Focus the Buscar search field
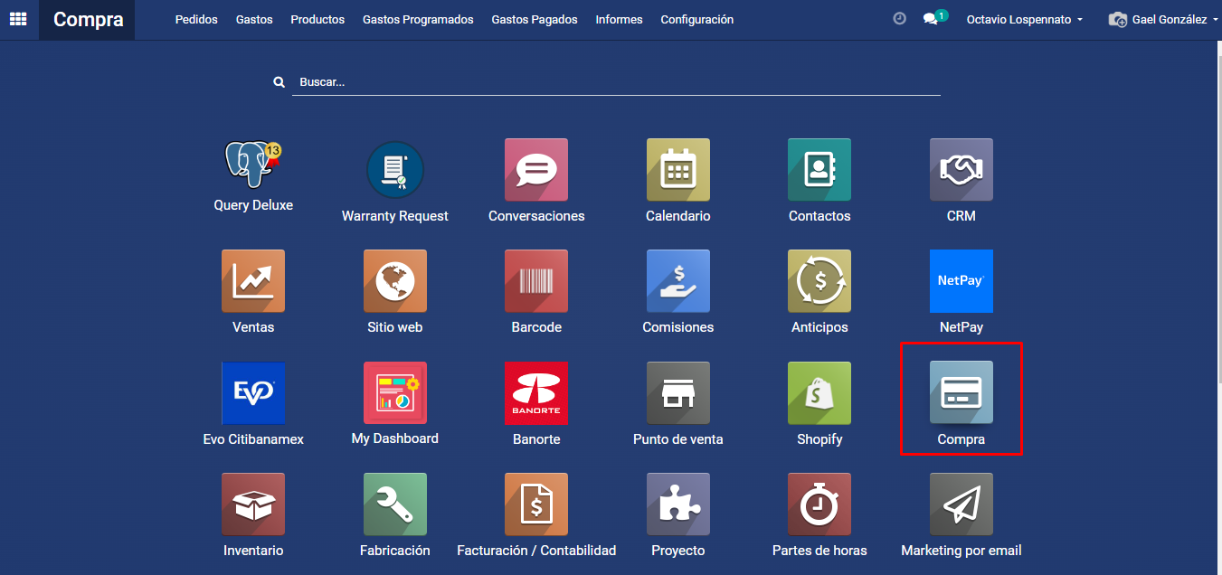The width and height of the screenshot is (1222, 575). click(x=616, y=82)
